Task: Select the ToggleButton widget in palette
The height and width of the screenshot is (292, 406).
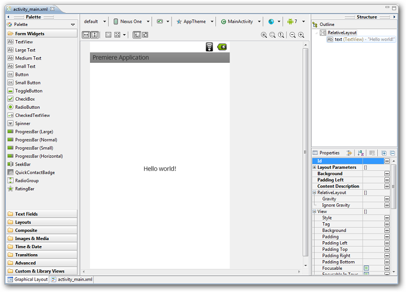Action: tap(28, 91)
